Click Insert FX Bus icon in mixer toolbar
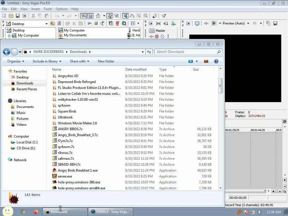Viewport: 288px width, 216px height. point(174,23)
